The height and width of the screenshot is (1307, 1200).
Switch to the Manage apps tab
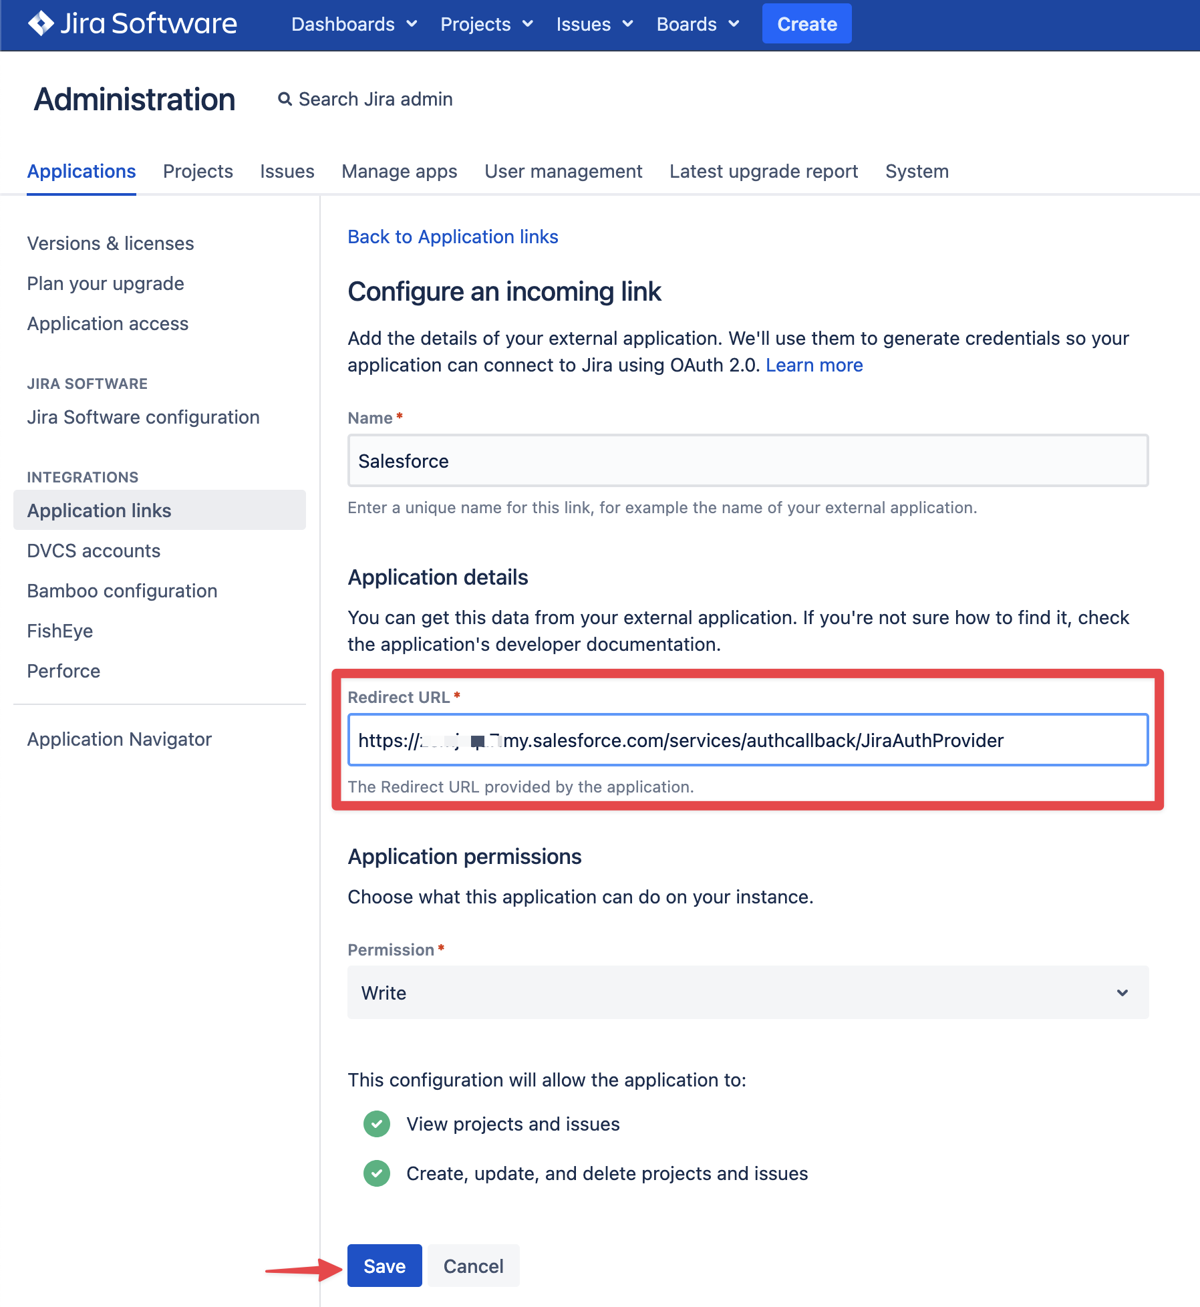[x=400, y=172]
